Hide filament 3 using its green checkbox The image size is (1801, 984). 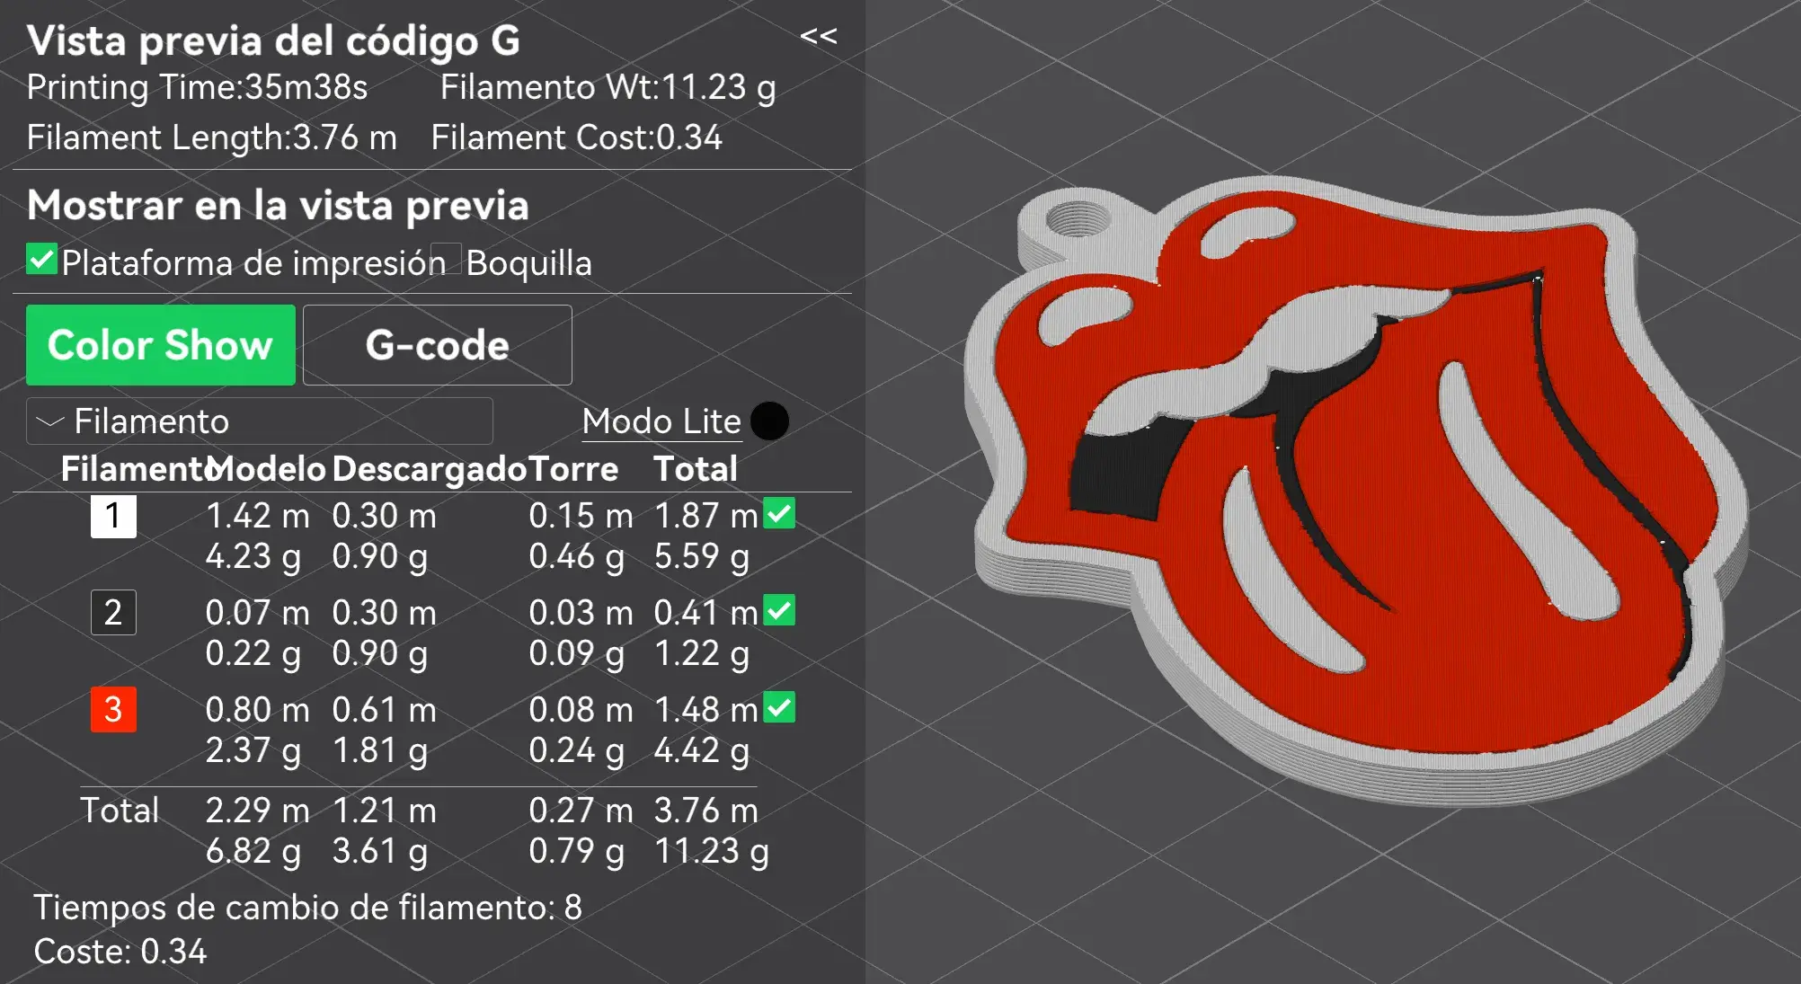coord(779,707)
